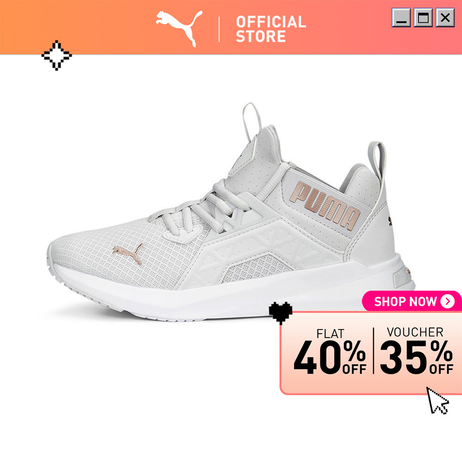Open the SHOP NOW button
The height and width of the screenshot is (462, 462).
pos(412,301)
